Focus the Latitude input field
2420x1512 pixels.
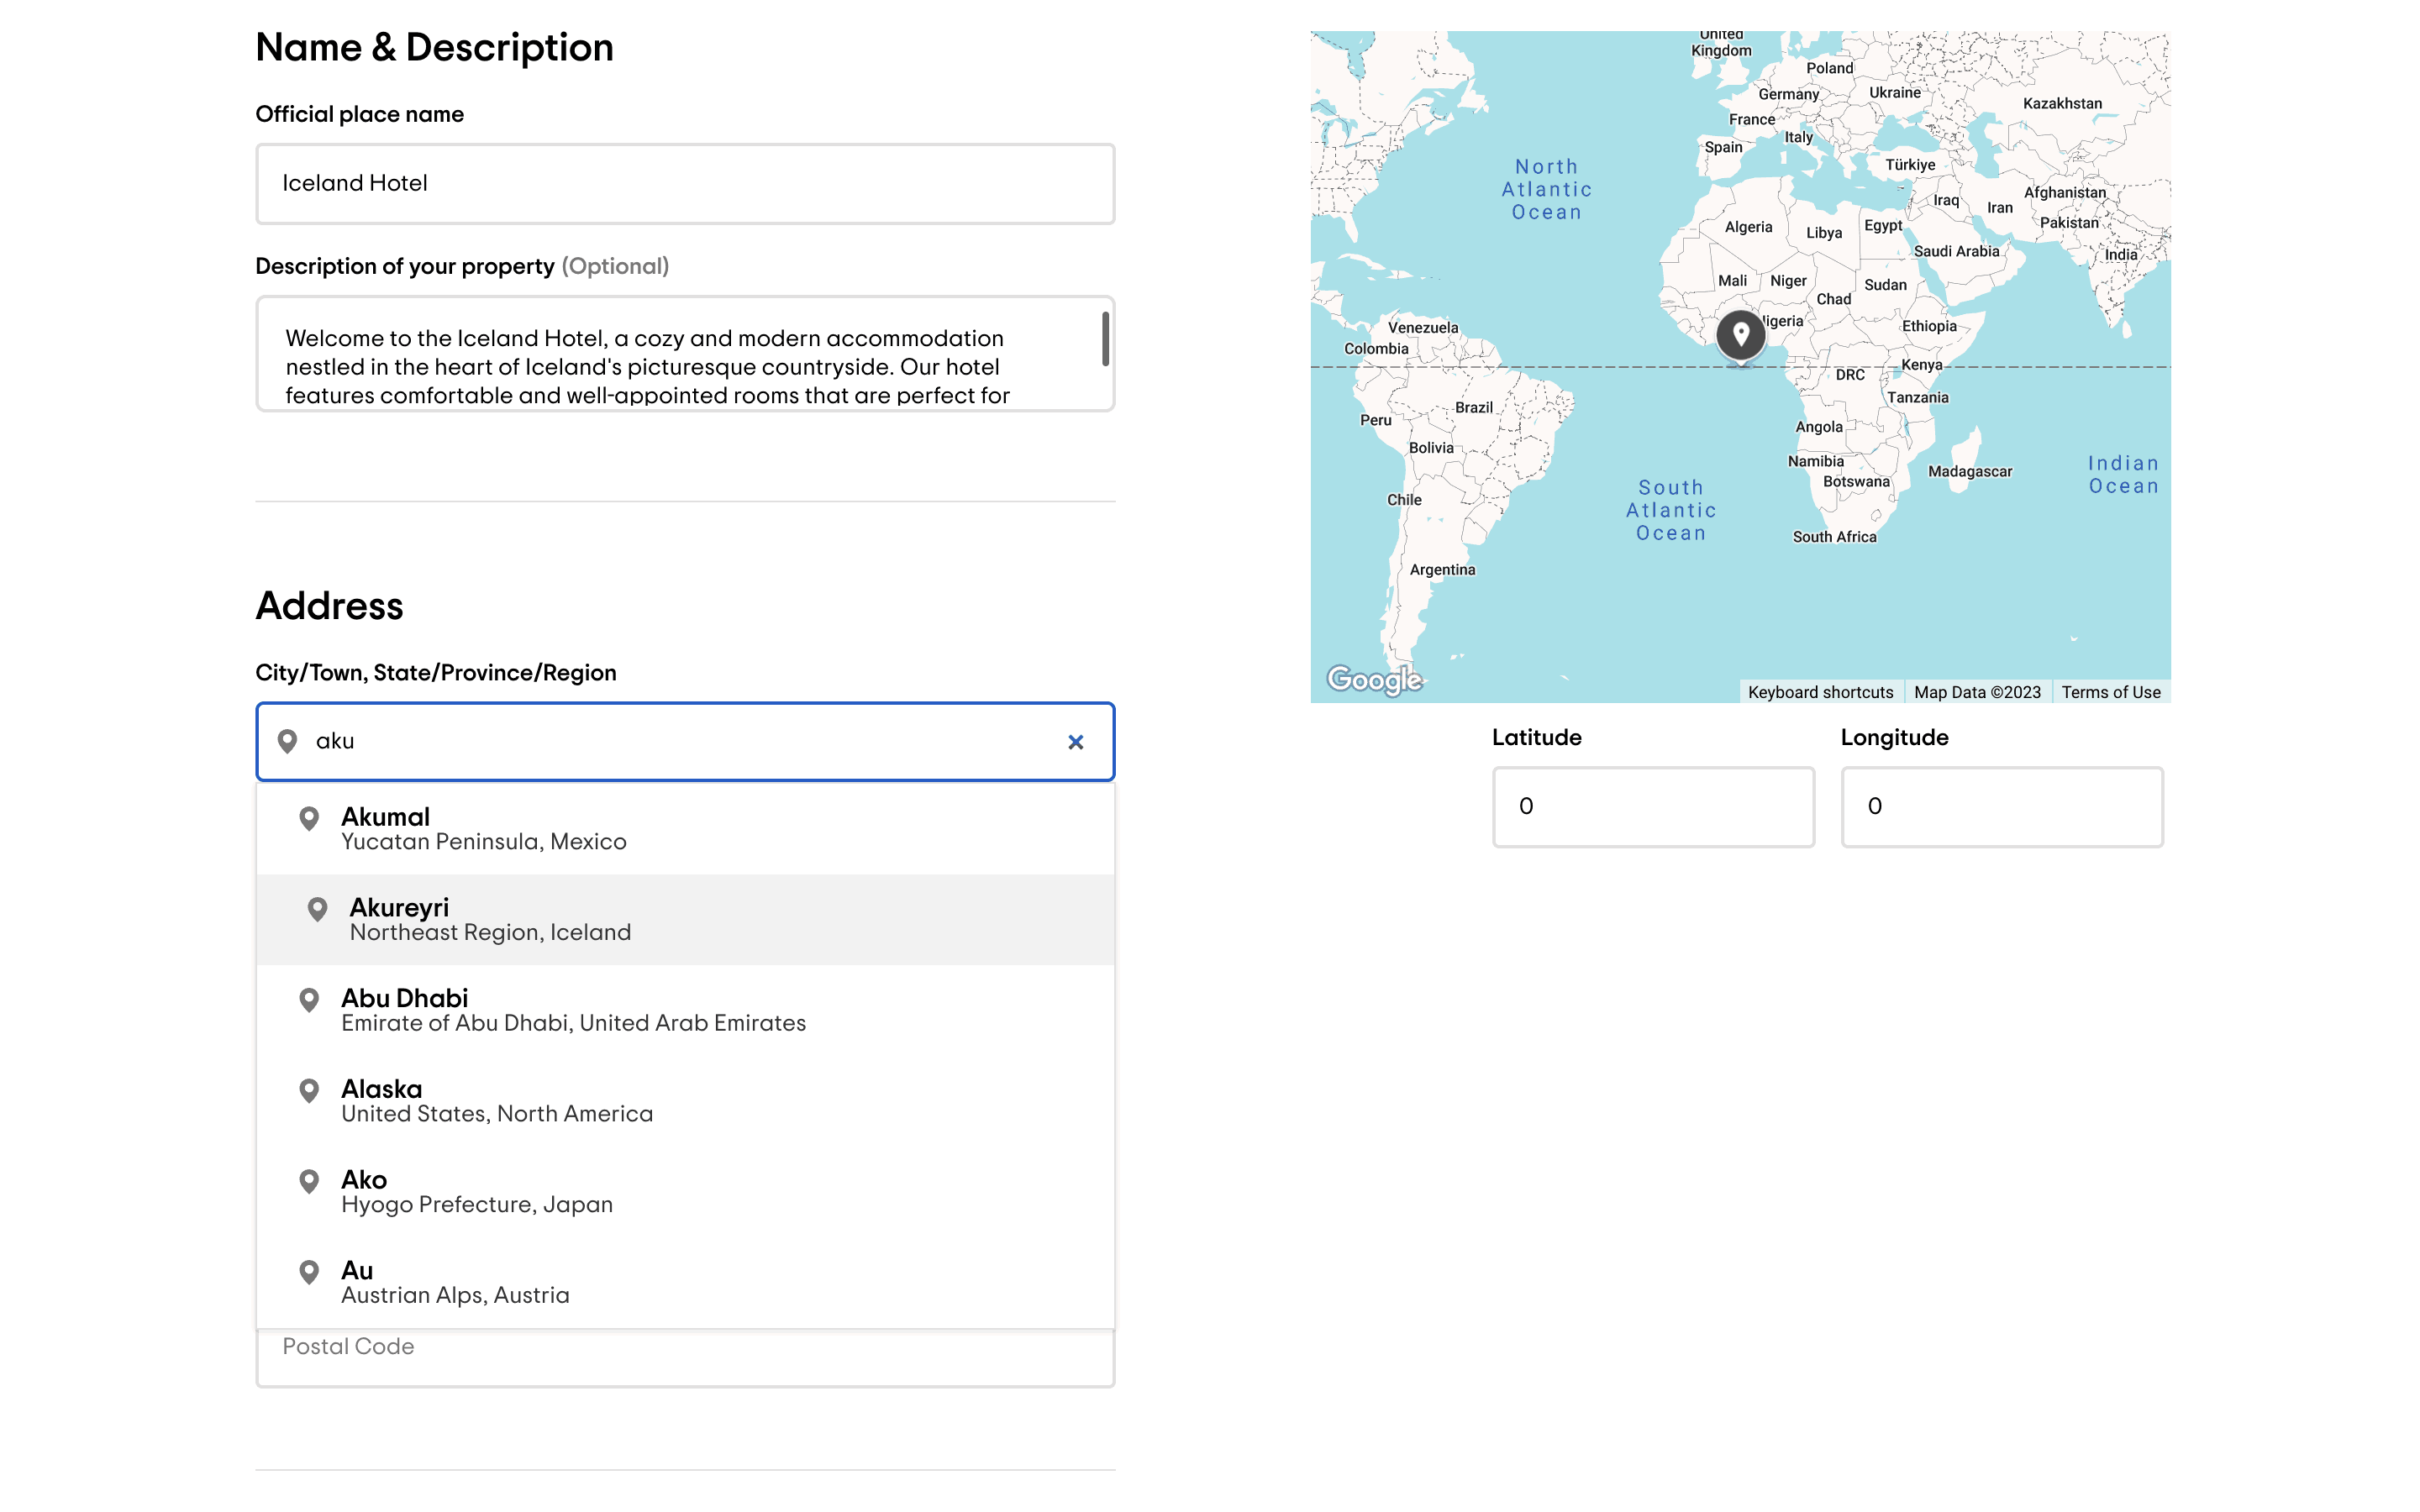tap(1653, 807)
